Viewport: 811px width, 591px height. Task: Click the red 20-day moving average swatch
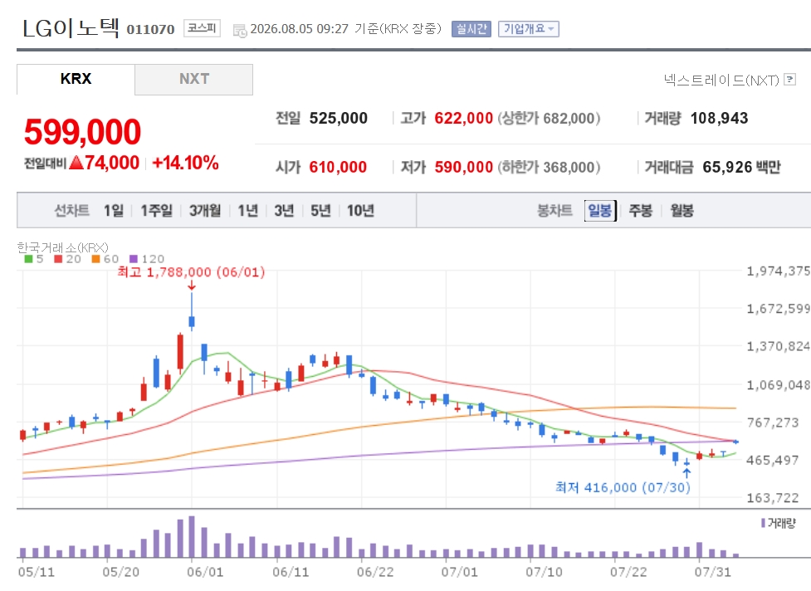pyautogui.click(x=58, y=258)
